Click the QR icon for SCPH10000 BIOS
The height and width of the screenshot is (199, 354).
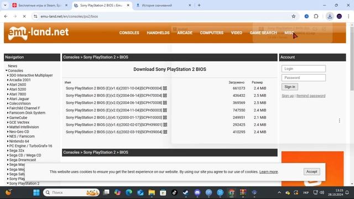pos(165,117)
